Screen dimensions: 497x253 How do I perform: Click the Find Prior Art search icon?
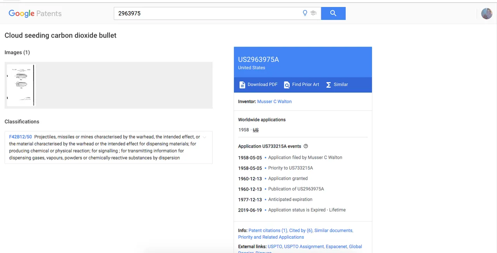[x=287, y=84]
